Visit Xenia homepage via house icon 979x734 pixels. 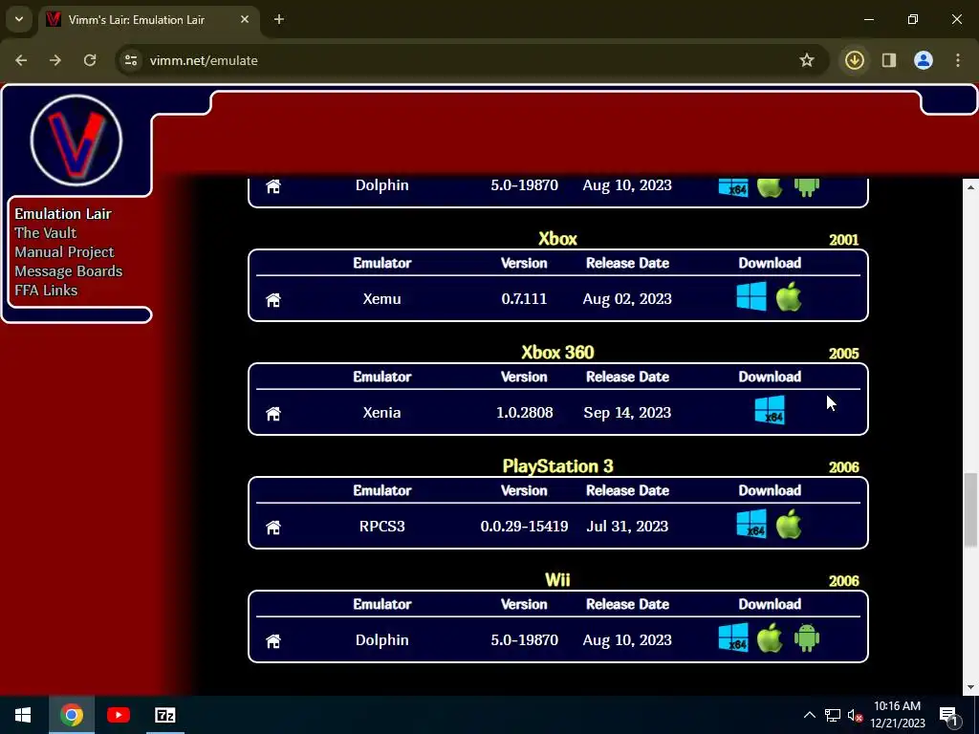pyautogui.click(x=273, y=413)
